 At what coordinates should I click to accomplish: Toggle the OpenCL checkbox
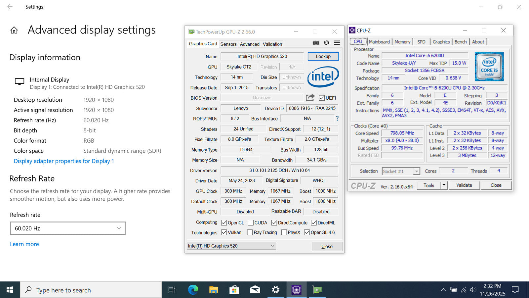[x=224, y=223]
